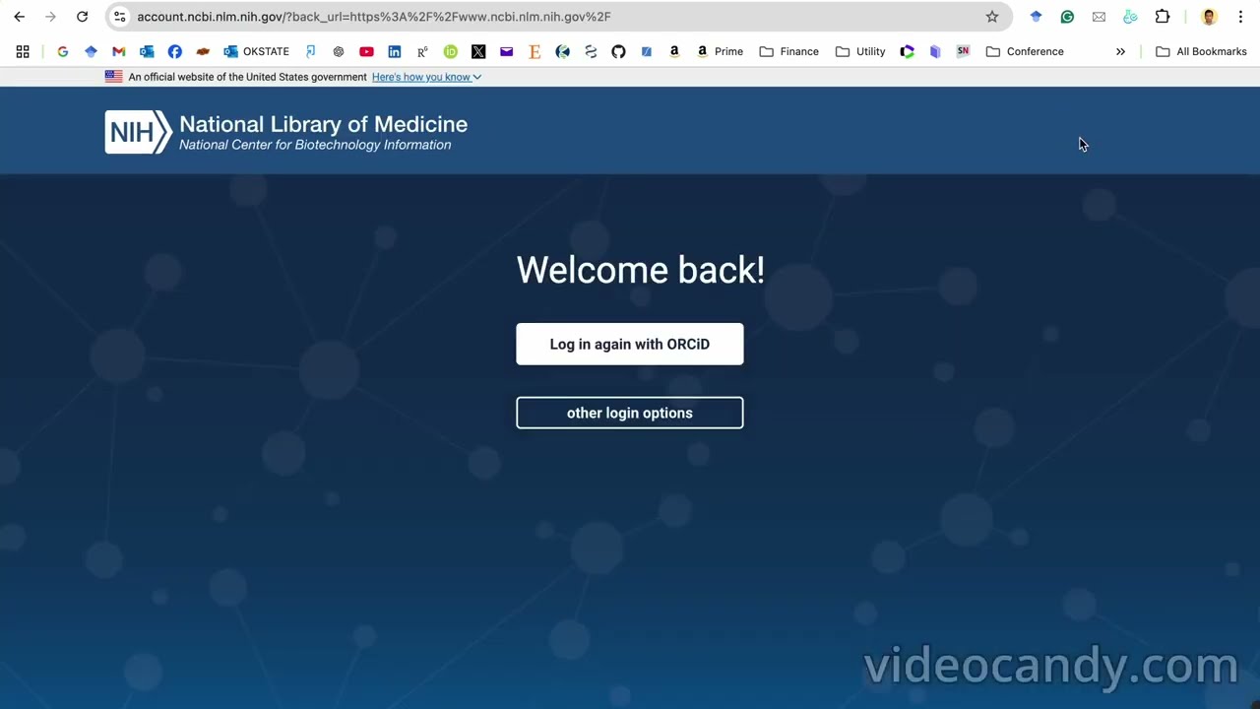This screenshot has width=1260, height=709.
Task: Open the GitHub bookmark
Action: (x=618, y=51)
